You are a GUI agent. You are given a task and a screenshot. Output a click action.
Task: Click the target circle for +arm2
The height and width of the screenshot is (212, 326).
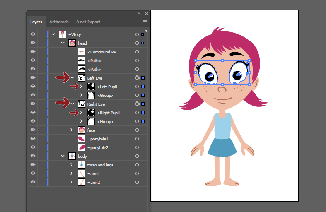137,182
